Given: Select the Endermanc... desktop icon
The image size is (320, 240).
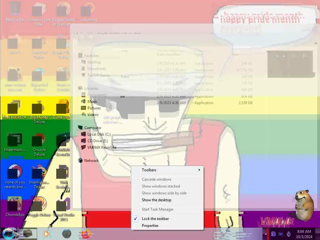Looking at the screenshot, I should (x=15, y=143).
